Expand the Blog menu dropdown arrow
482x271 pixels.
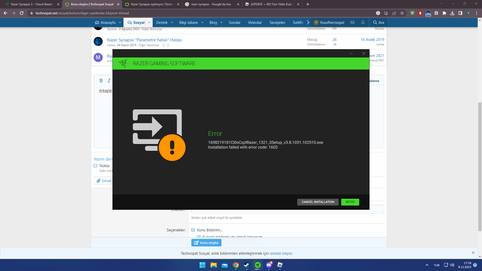(221, 23)
